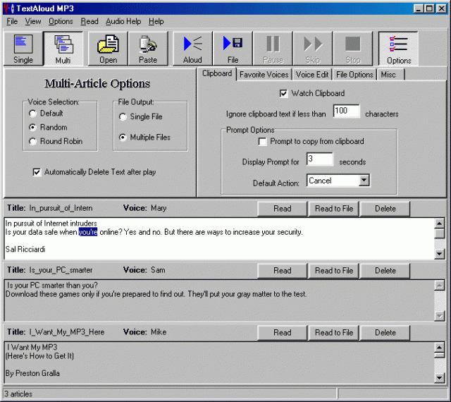Delete the I_Want_My_MP3_Here article
The image size is (451, 402).
pos(385,333)
